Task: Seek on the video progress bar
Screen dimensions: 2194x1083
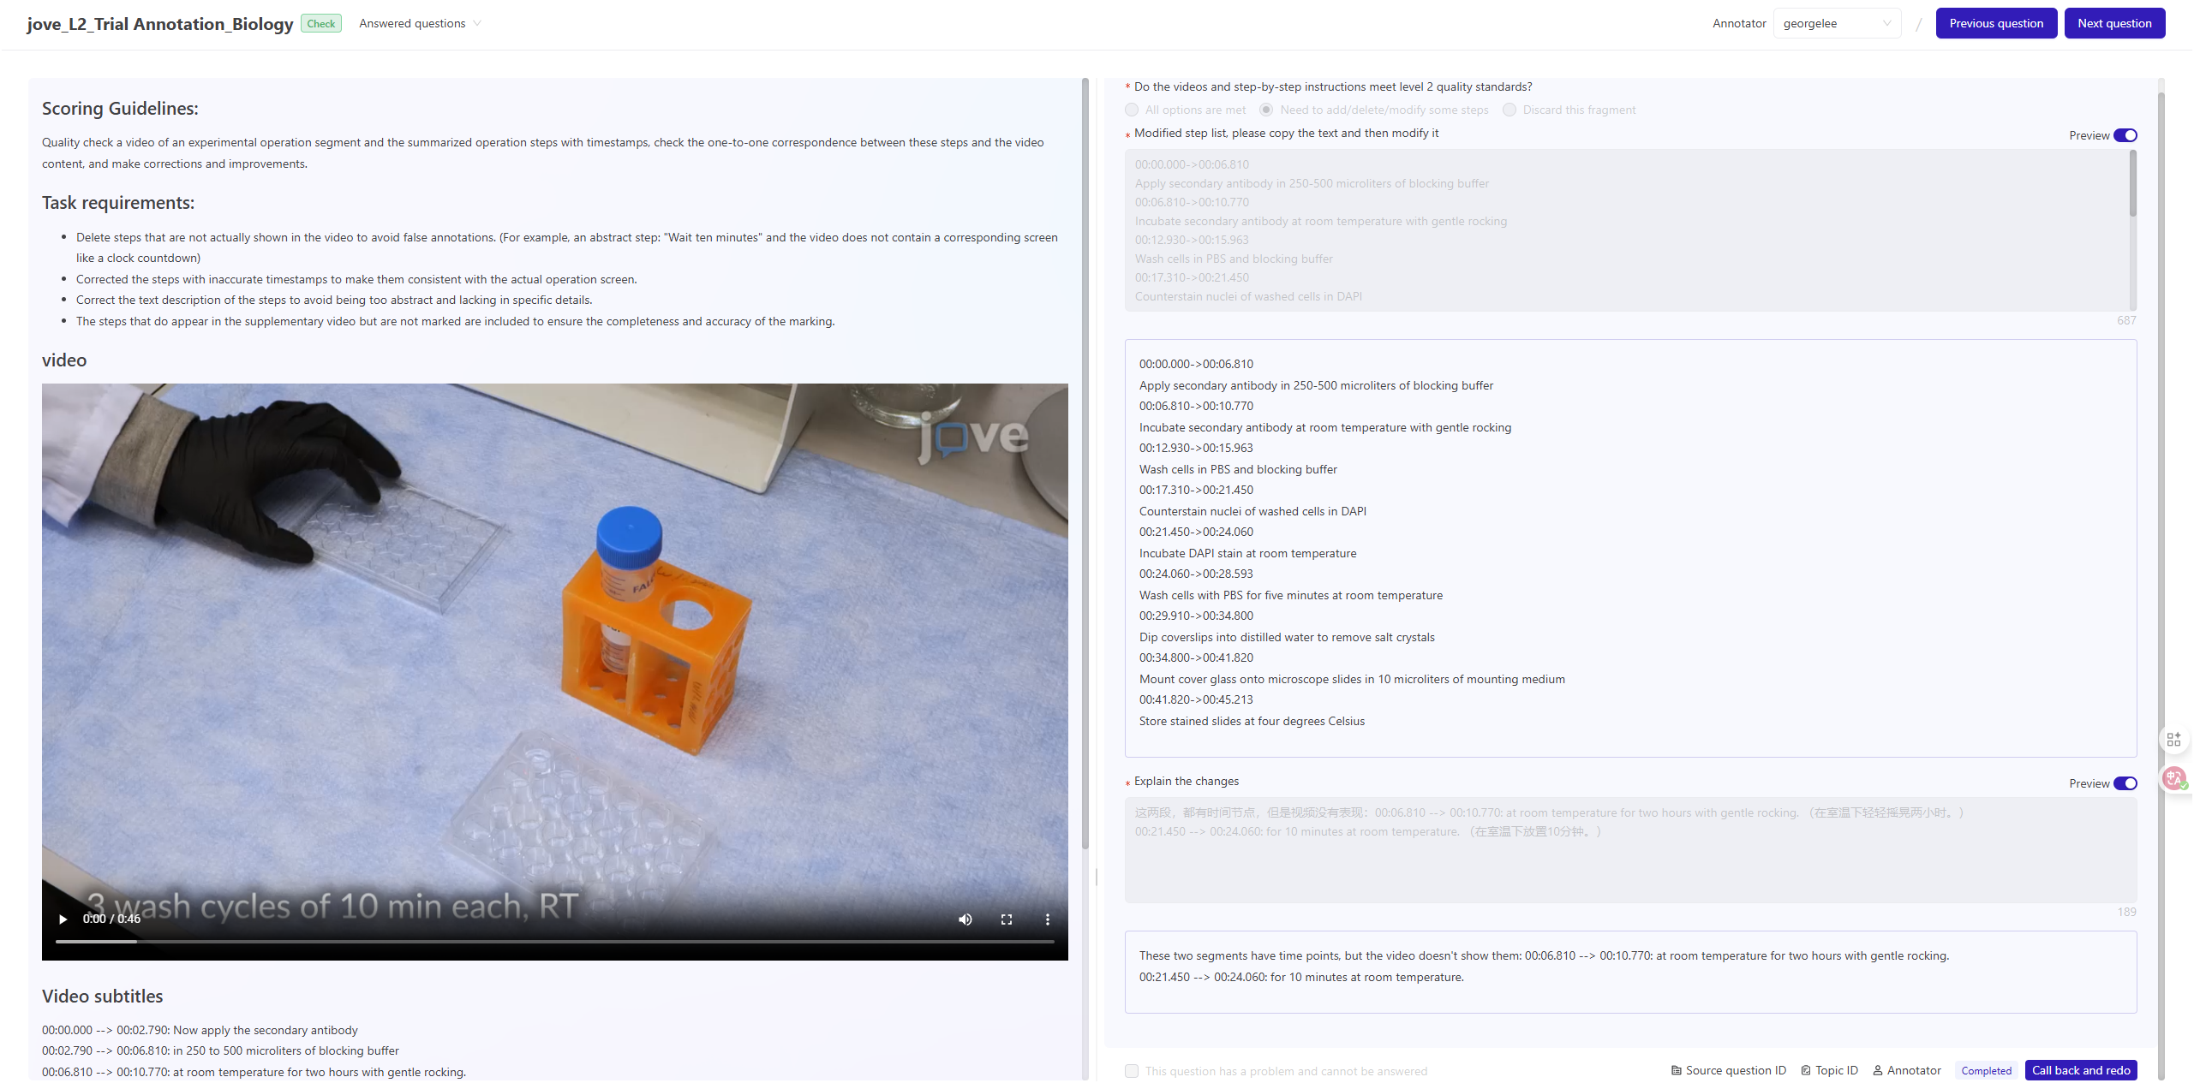Action: coord(554,942)
